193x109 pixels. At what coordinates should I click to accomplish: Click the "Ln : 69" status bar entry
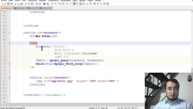pos(120,108)
